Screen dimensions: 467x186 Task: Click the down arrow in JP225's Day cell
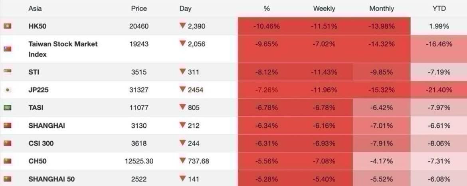(x=183, y=90)
